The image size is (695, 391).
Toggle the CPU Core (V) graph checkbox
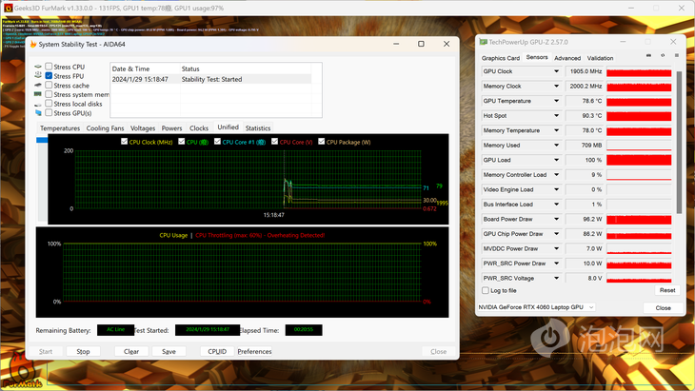(x=274, y=141)
